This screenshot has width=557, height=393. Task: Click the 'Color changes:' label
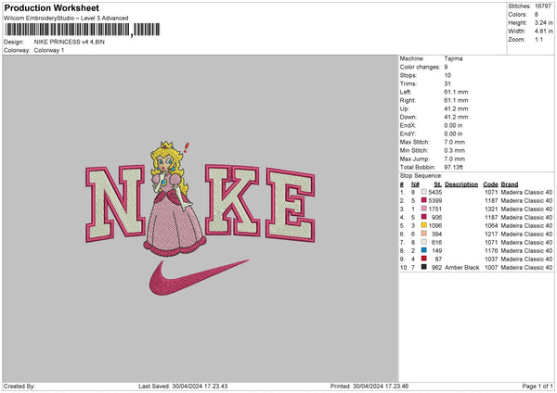[420, 67]
